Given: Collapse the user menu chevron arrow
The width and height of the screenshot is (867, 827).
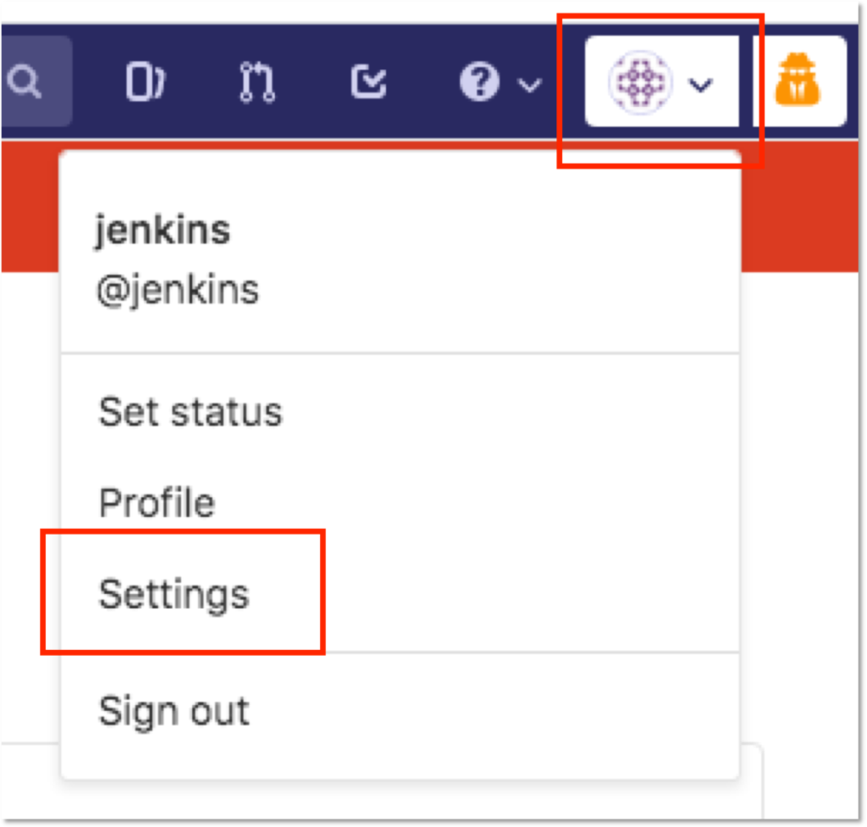Looking at the screenshot, I should click(x=700, y=86).
